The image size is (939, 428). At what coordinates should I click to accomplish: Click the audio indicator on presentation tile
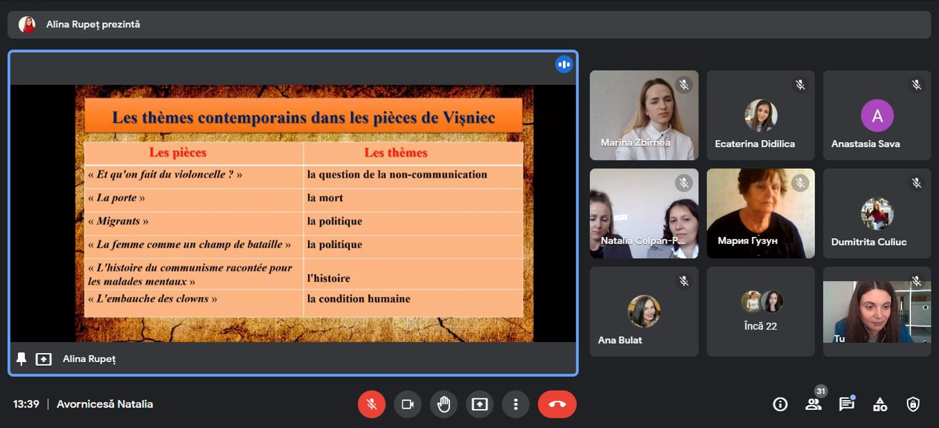564,64
